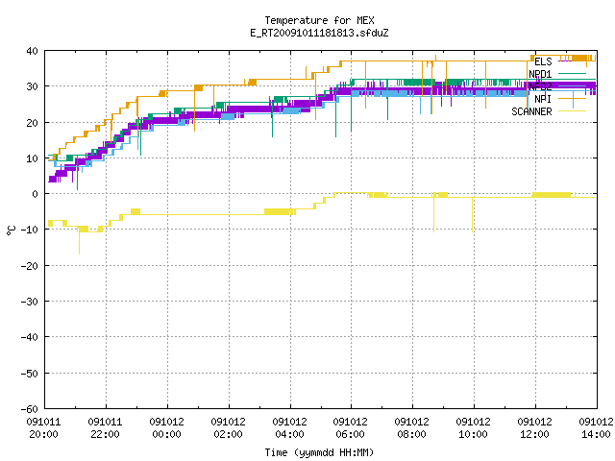Click the NPD1 legend label

pos(540,74)
